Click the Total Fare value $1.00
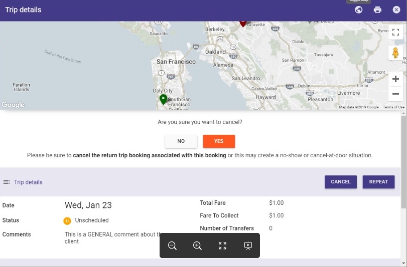The height and width of the screenshot is (267, 407). point(276,203)
